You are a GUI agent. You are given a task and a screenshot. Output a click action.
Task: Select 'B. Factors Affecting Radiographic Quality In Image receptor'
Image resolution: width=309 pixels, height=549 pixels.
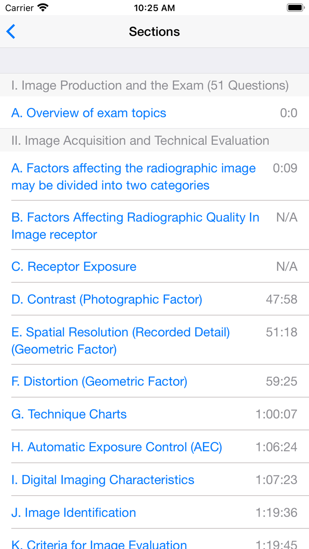tap(135, 226)
